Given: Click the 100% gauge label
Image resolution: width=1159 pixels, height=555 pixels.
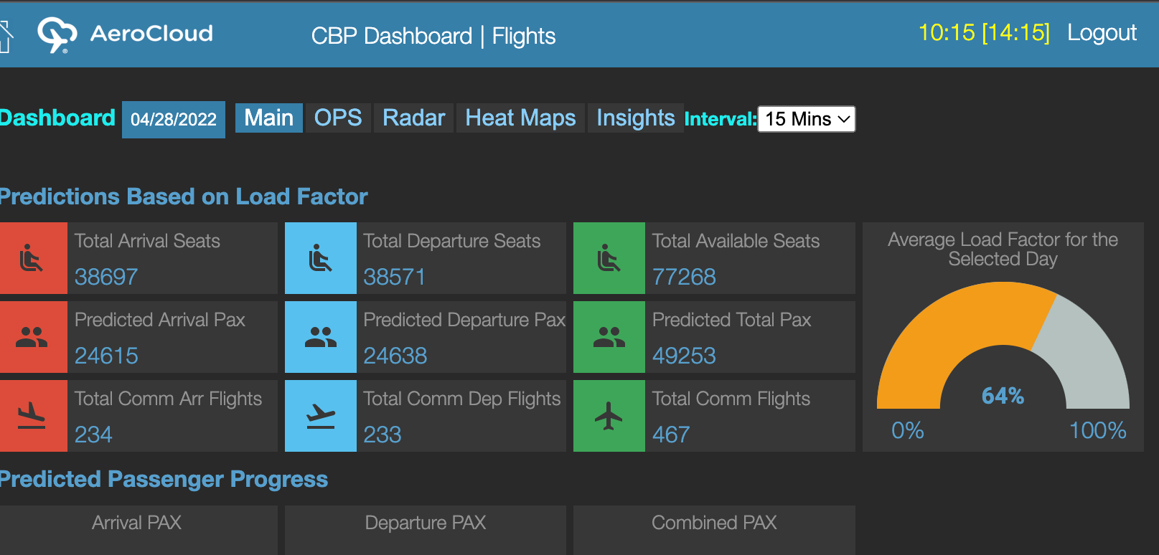Looking at the screenshot, I should coord(1097,430).
